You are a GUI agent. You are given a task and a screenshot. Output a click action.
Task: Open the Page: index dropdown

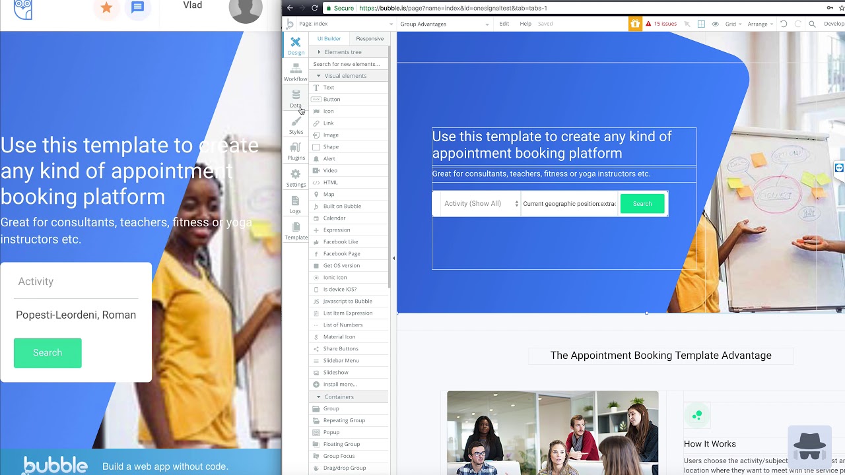click(x=346, y=24)
